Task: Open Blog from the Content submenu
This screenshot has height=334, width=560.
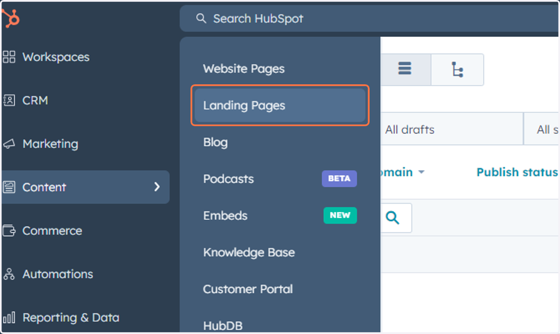Action: (215, 142)
